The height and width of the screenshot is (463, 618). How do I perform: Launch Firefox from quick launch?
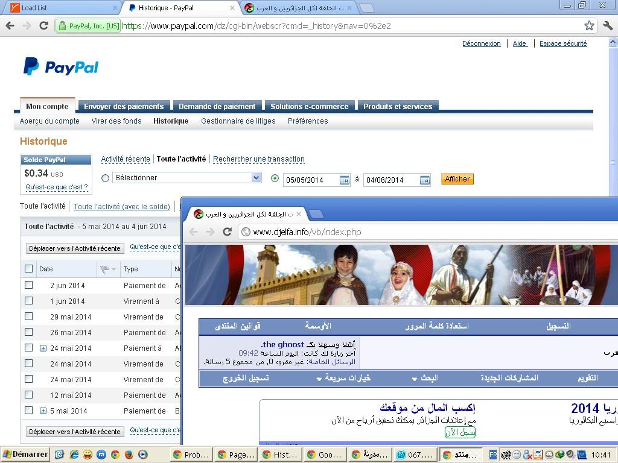129,455
